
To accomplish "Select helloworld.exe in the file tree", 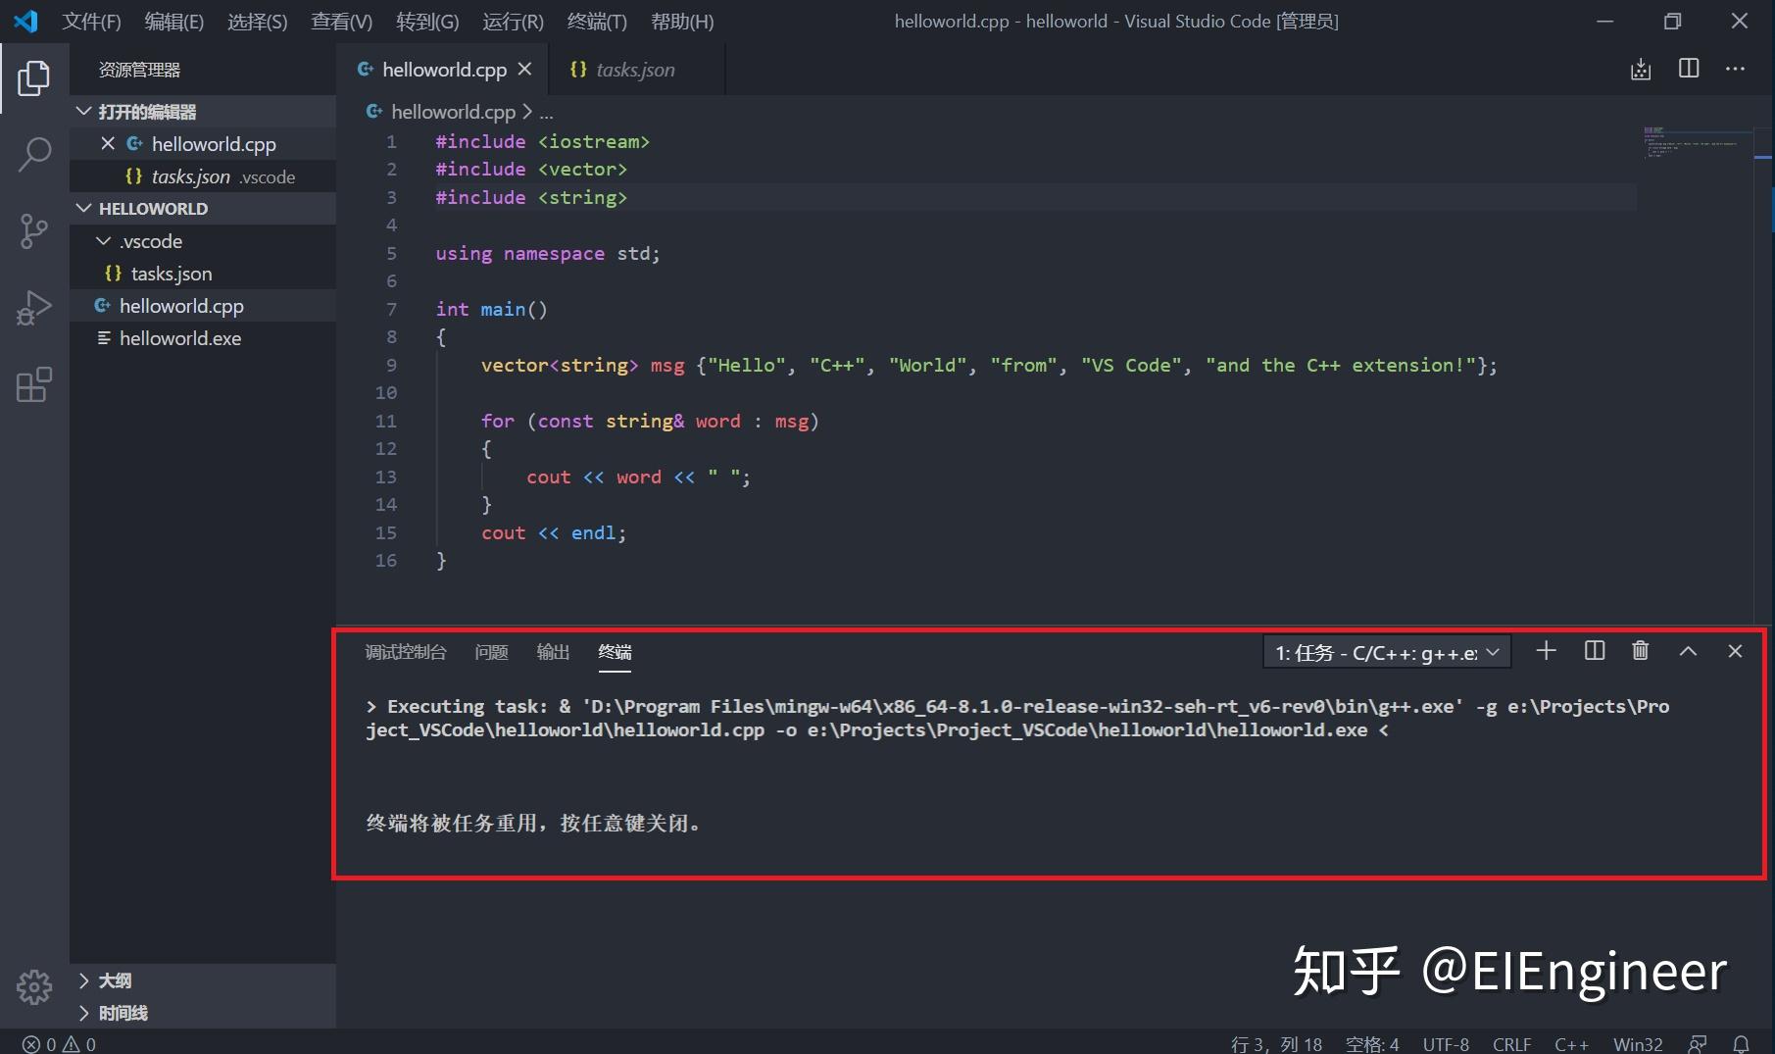I will tap(179, 337).
